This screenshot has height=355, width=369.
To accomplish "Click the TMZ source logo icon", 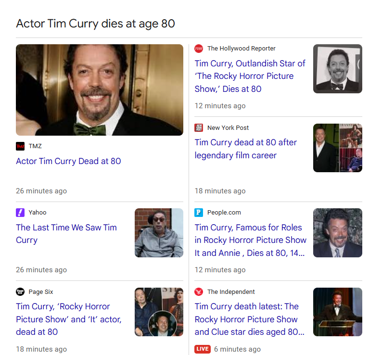I will point(20,146).
